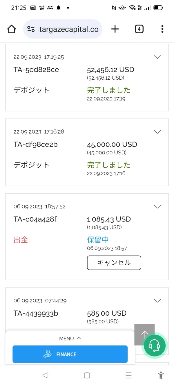Open Chrome's three-dot overflow menu
The width and height of the screenshot is (174, 386).
click(x=162, y=29)
